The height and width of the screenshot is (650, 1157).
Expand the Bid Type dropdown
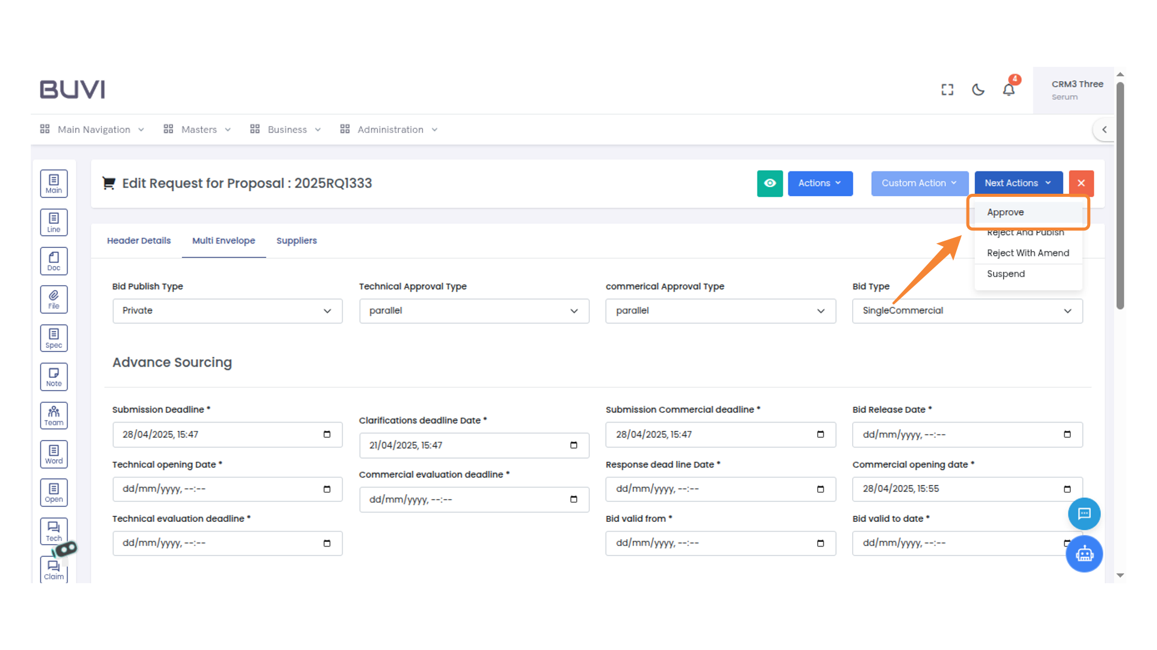point(967,311)
